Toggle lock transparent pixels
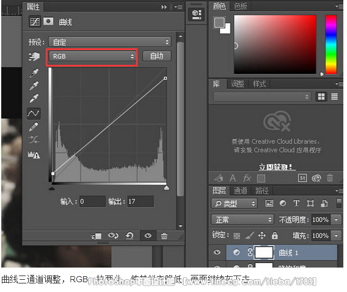Viewport: 347px width, 292px height. coord(236,236)
